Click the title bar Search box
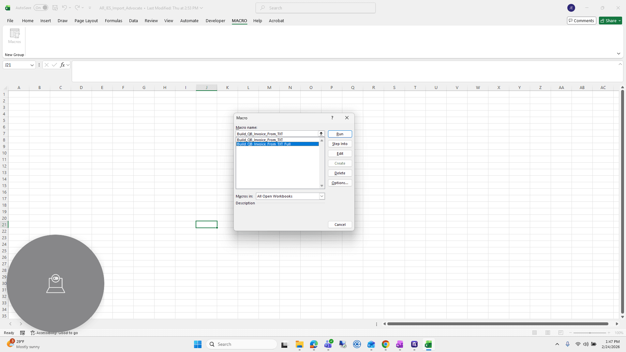This screenshot has width=626, height=352. 316,8
